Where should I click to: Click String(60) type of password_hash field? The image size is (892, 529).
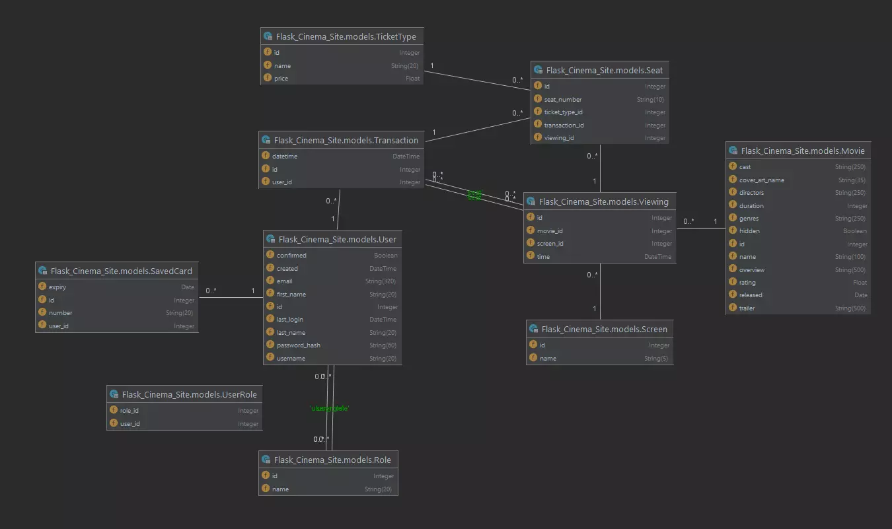(383, 345)
